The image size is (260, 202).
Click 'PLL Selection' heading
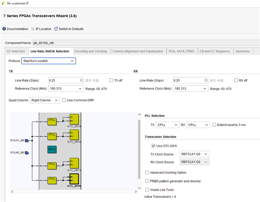(x=154, y=116)
